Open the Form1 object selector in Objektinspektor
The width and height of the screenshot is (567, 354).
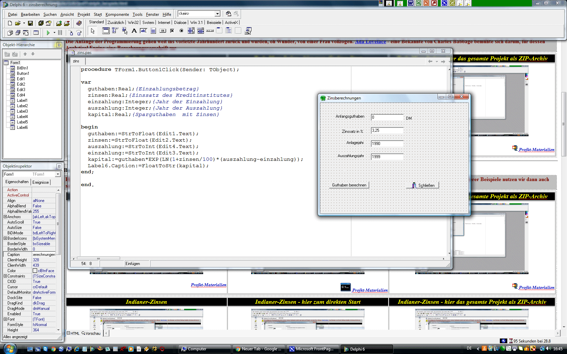click(x=58, y=174)
